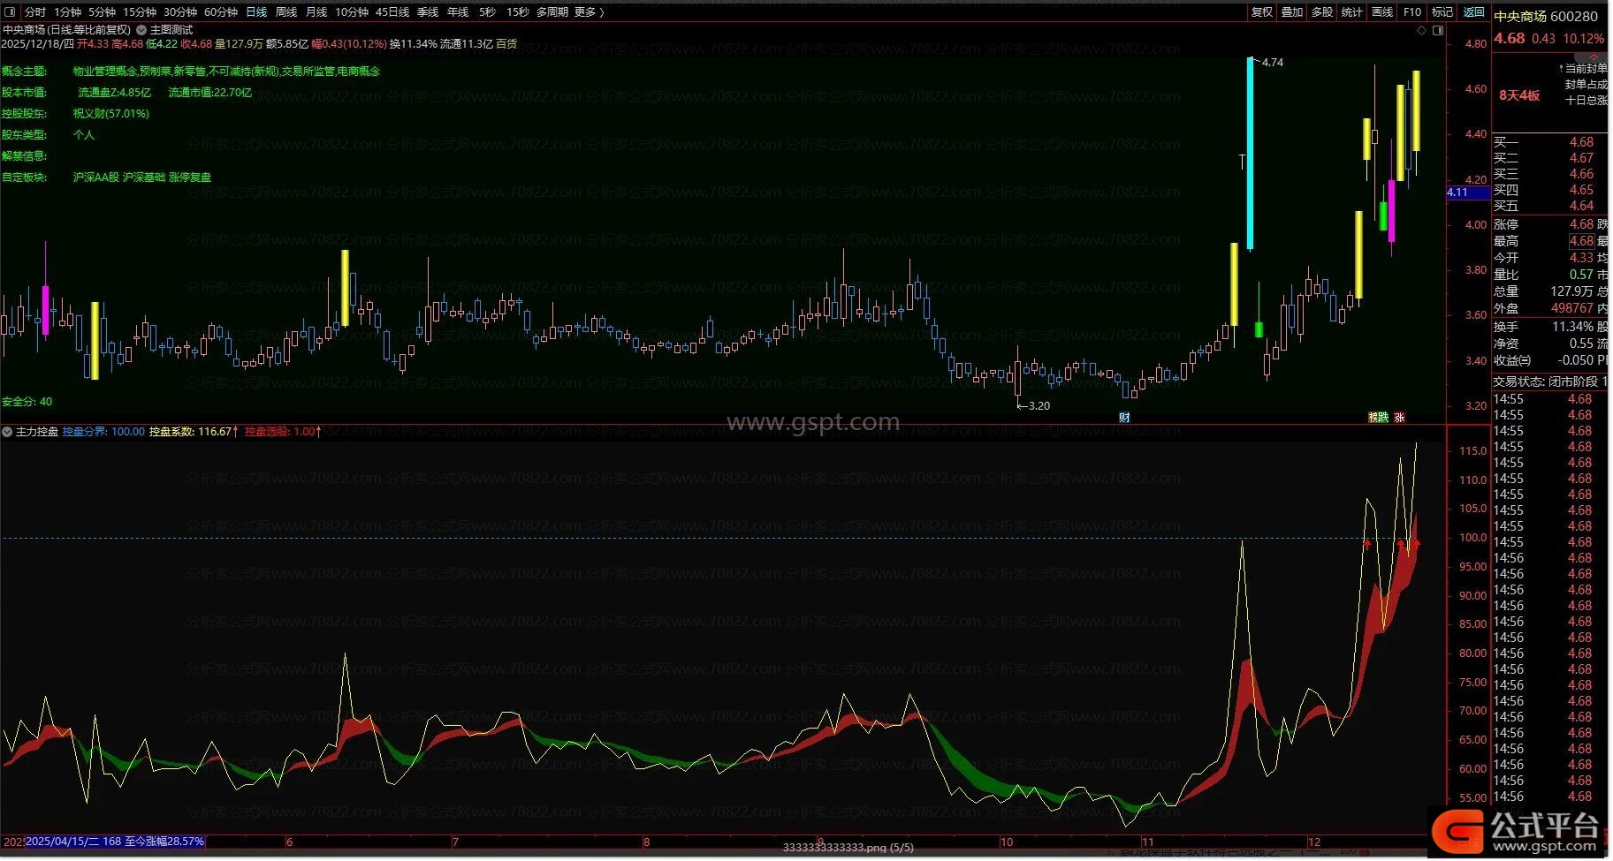Screen dimensions: 1613x861
Task: Click the diamond marker icon above chart
Action: (1421, 30)
